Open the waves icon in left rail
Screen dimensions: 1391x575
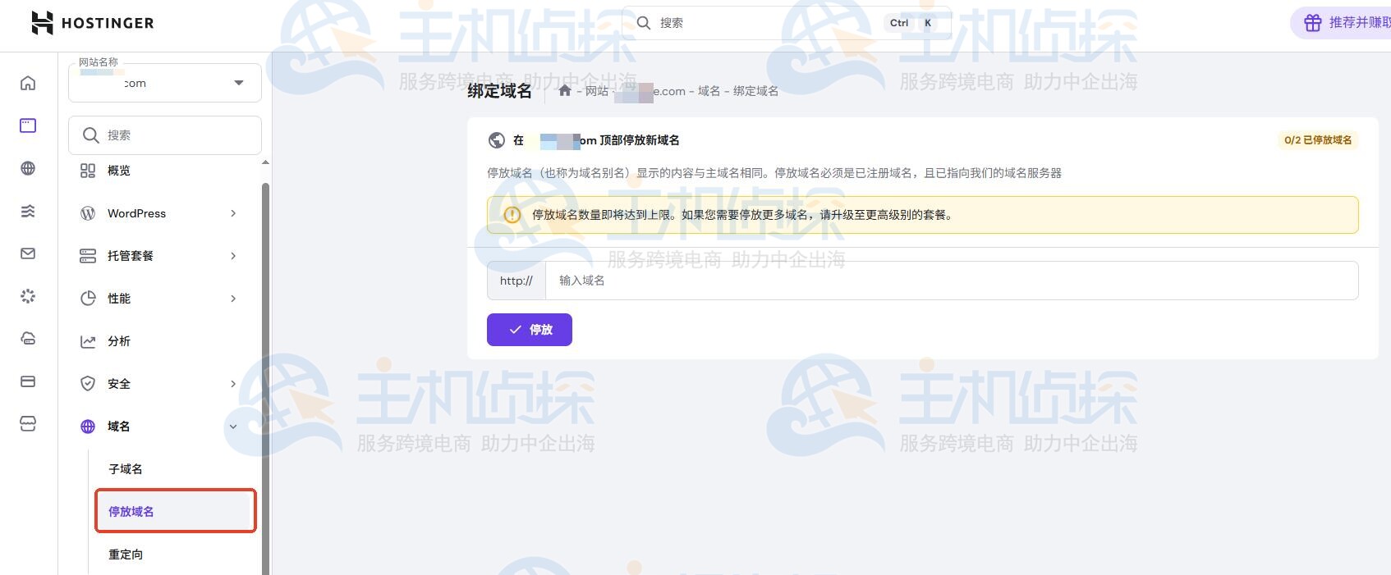(x=28, y=211)
